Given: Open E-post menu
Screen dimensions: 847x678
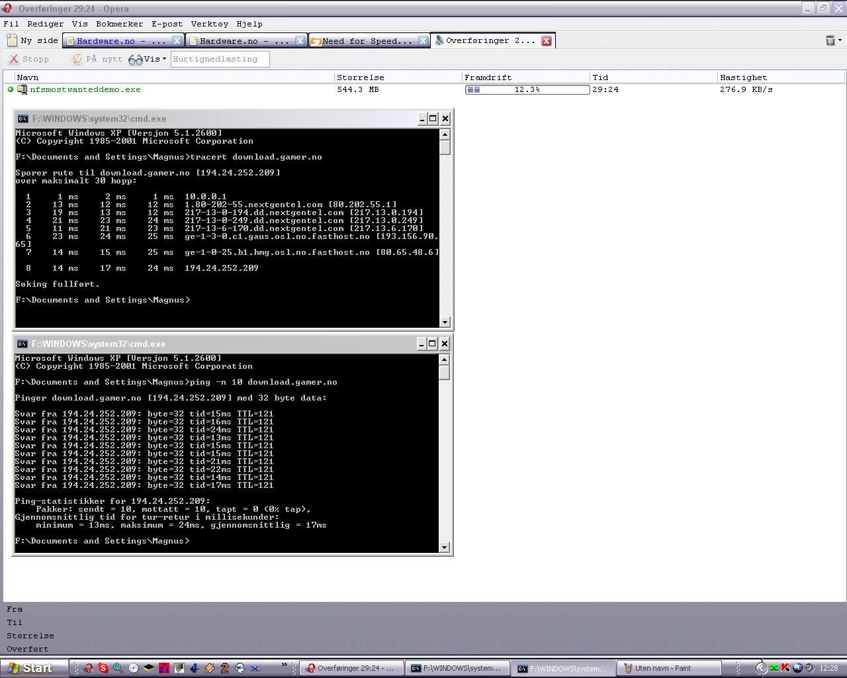Looking at the screenshot, I should (167, 24).
